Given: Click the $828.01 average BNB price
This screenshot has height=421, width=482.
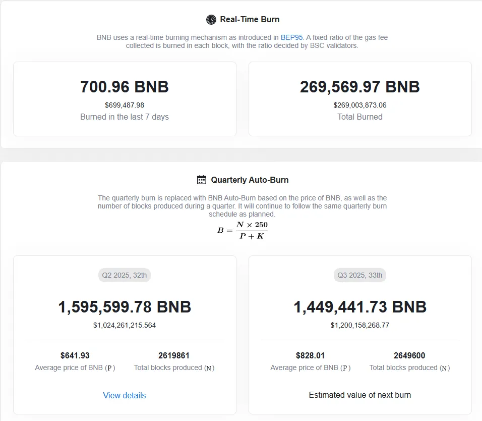Looking at the screenshot, I should [x=311, y=355].
